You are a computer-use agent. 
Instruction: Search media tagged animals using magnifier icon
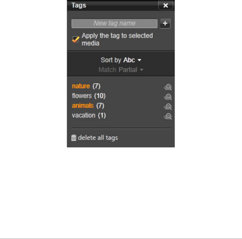[168, 107]
